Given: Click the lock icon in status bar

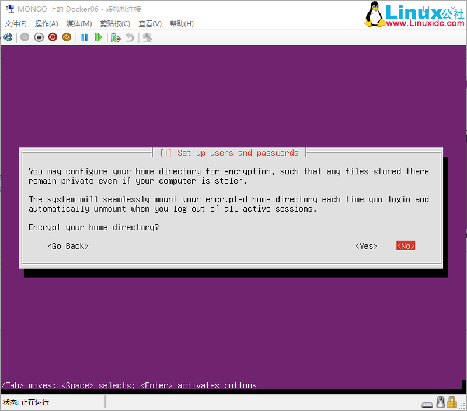Looking at the screenshot, I should [x=452, y=403].
